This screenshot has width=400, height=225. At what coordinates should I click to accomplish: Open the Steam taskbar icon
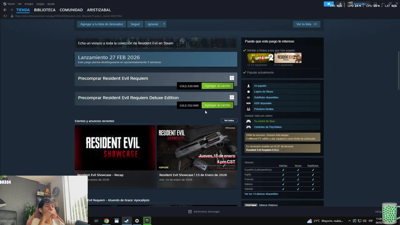(x=127, y=221)
